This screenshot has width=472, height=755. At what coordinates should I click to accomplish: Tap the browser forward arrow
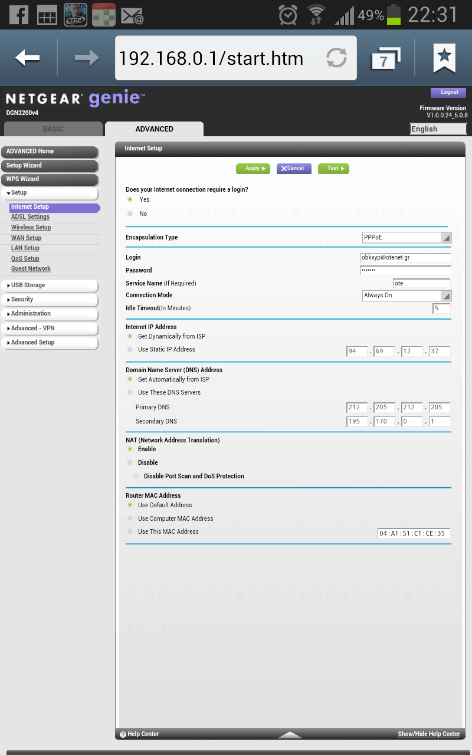86,58
